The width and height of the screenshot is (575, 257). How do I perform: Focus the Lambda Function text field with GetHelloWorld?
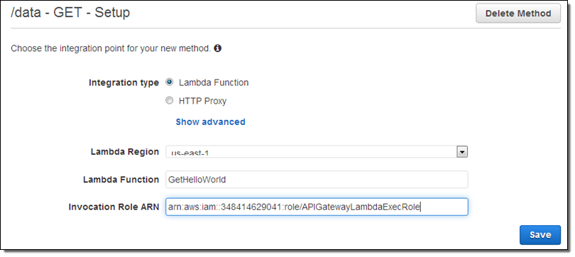pos(317,180)
